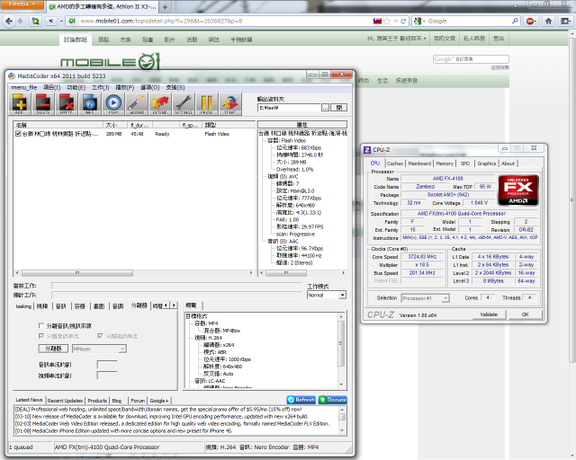This screenshot has width=576, height=460.
Task: Click the PAUSE icon in MediaCoder toolbar
Action: [x=206, y=104]
